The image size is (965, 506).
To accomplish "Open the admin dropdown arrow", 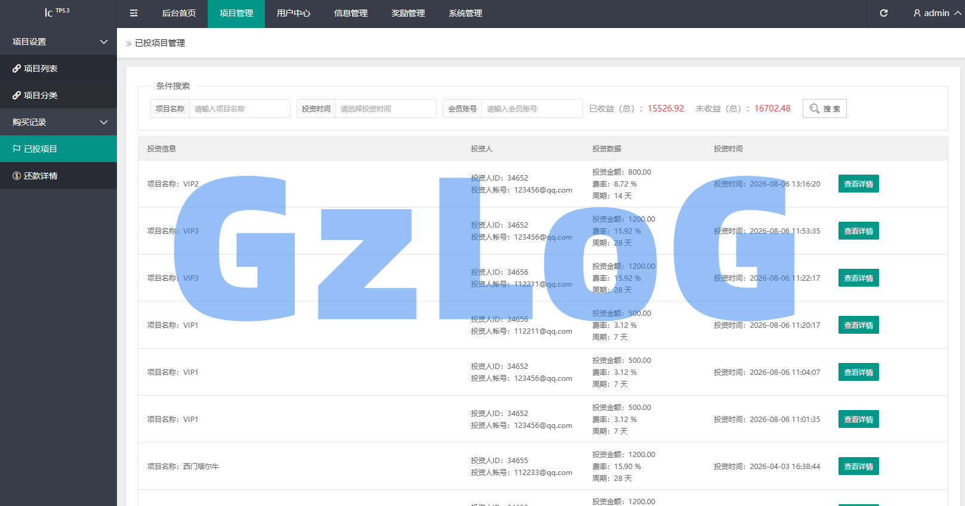I will coord(957,13).
